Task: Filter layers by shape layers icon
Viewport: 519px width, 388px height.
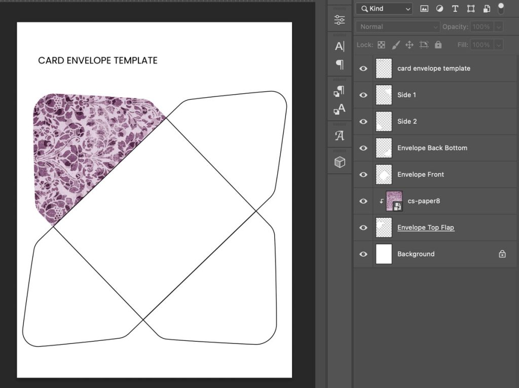Action: pyautogui.click(x=471, y=9)
